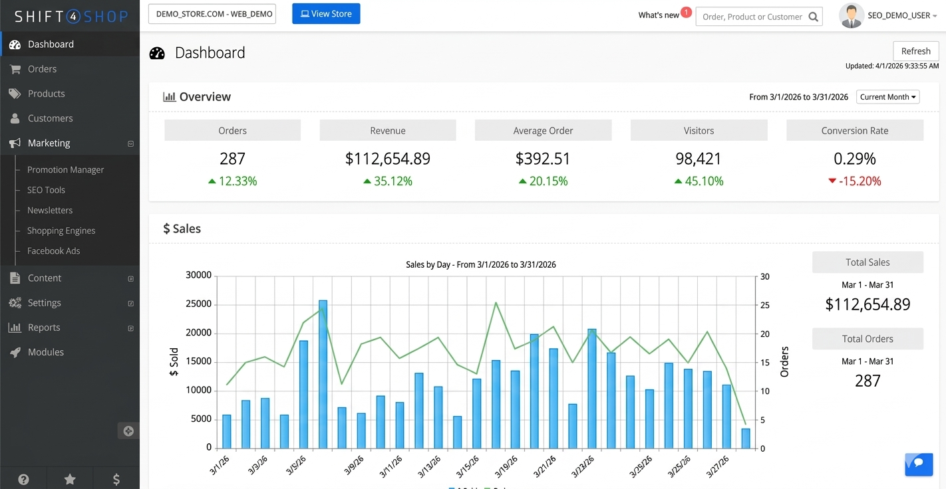The width and height of the screenshot is (946, 489).
Task: Select the Products icon in the sidebar
Action: coord(15,93)
